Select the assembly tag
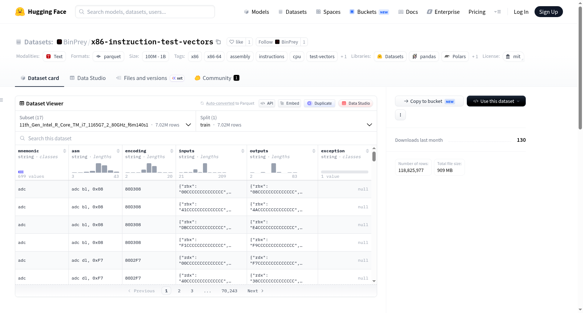Image resolution: width=583 pixels, height=313 pixels. pyautogui.click(x=240, y=56)
